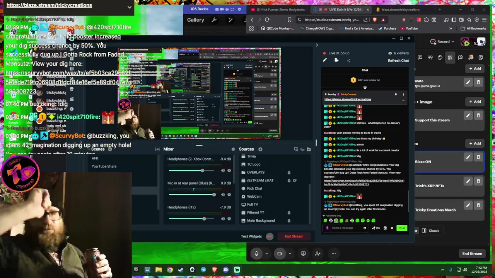
Task: Click Refresh Chat in the chat panel
Action: click(398, 61)
